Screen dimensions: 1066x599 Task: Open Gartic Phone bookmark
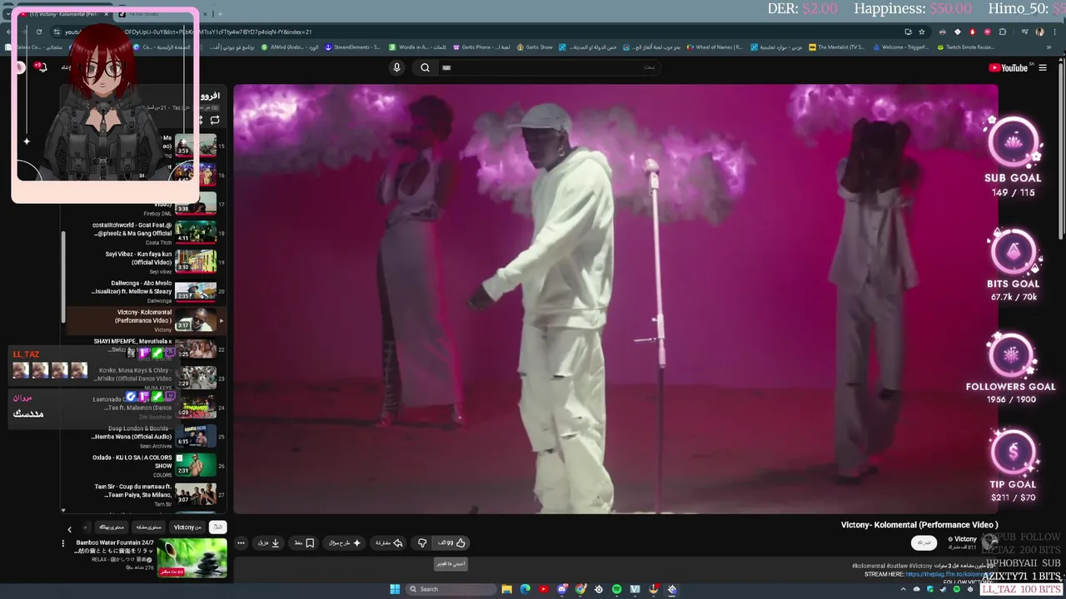[482, 47]
